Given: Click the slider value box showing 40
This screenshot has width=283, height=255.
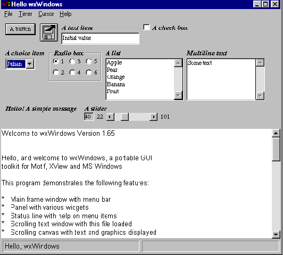Looking at the screenshot, I should [89, 117].
